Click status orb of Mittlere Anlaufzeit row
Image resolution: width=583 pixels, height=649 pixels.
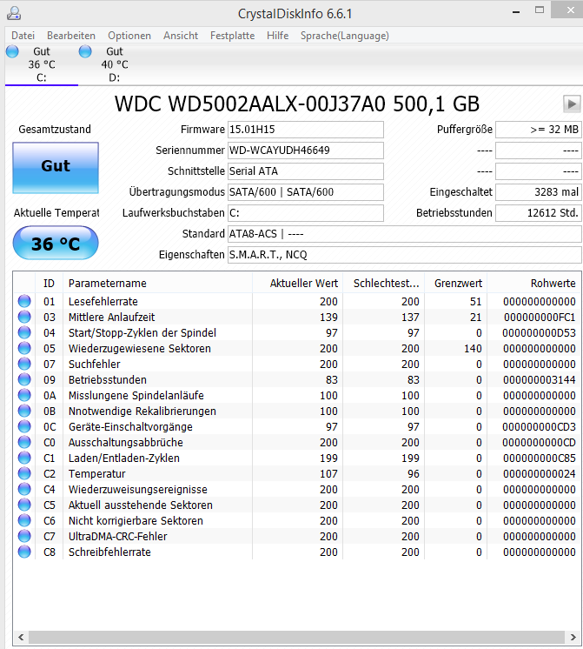[x=24, y=317]
